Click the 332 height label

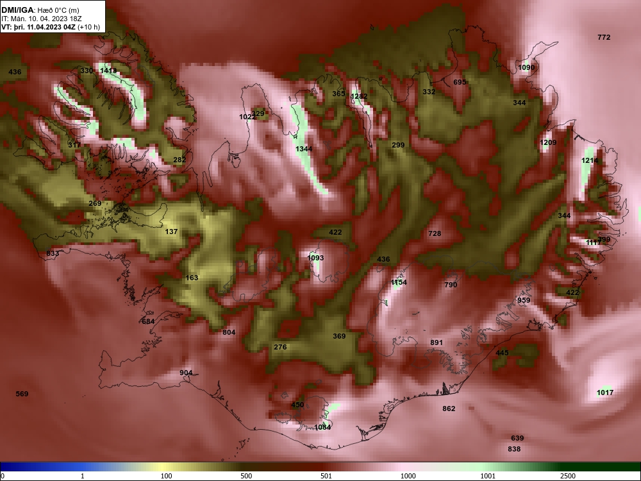[429, 92]
